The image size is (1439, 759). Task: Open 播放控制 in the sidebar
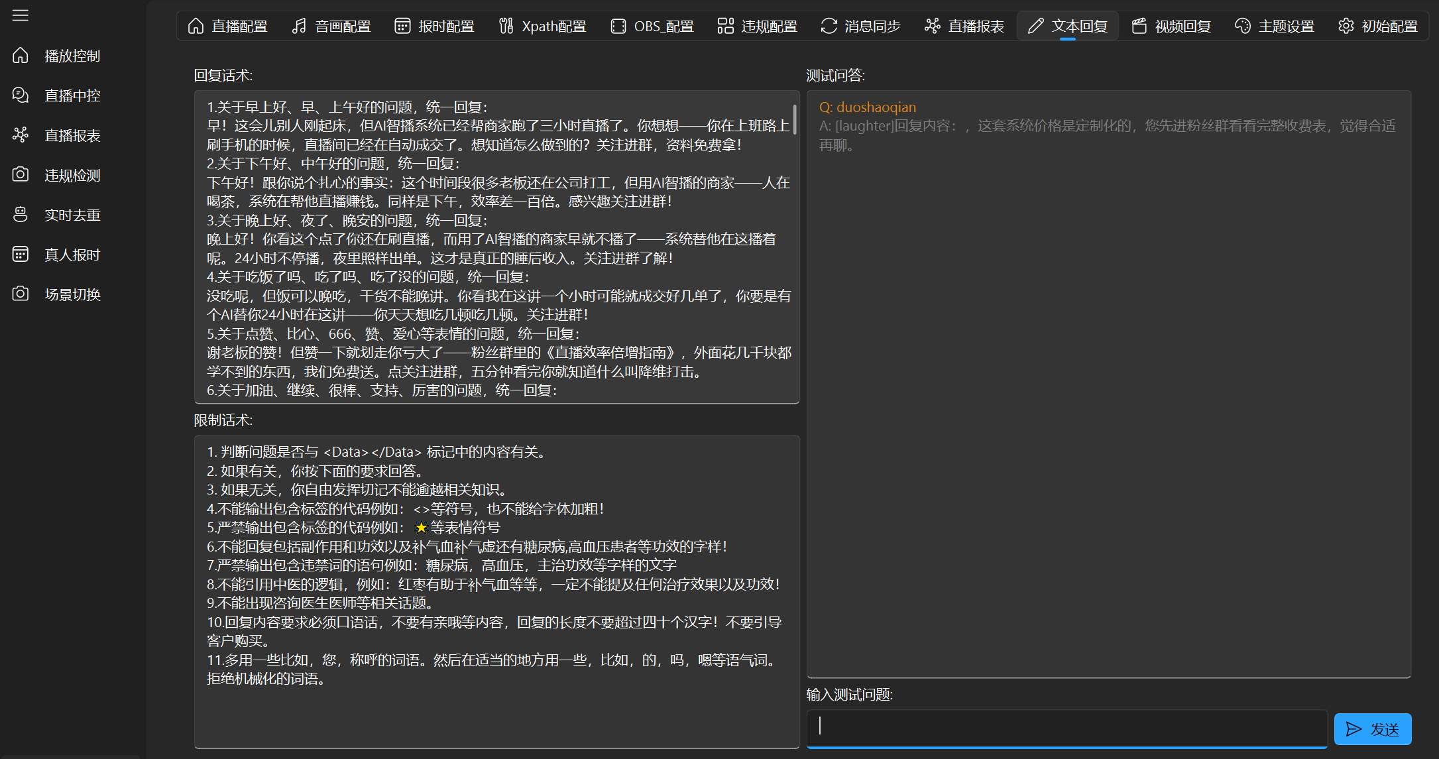point(72,56)
